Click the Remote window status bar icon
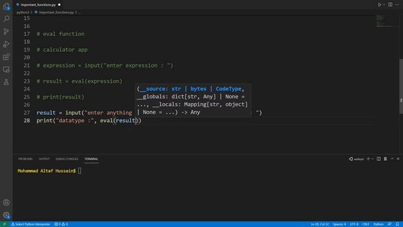This screenshot has width=403, height=227. point(4,224)
